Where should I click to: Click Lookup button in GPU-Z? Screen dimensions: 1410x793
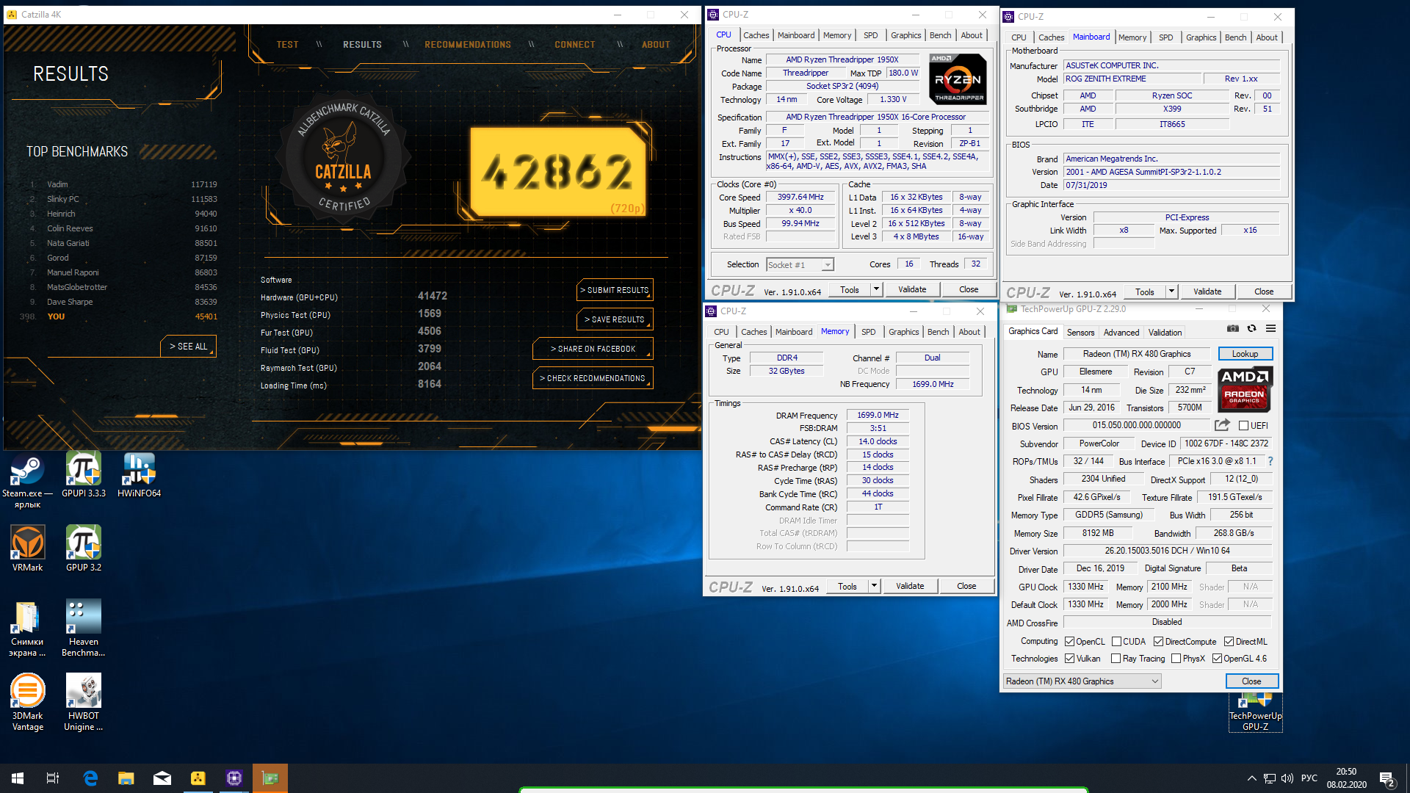click(x=1245, y=354)
